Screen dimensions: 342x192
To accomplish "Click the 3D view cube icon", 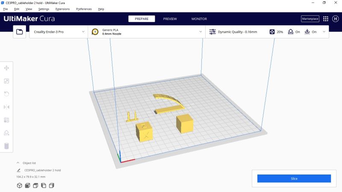I will click(x=19, y=186).
